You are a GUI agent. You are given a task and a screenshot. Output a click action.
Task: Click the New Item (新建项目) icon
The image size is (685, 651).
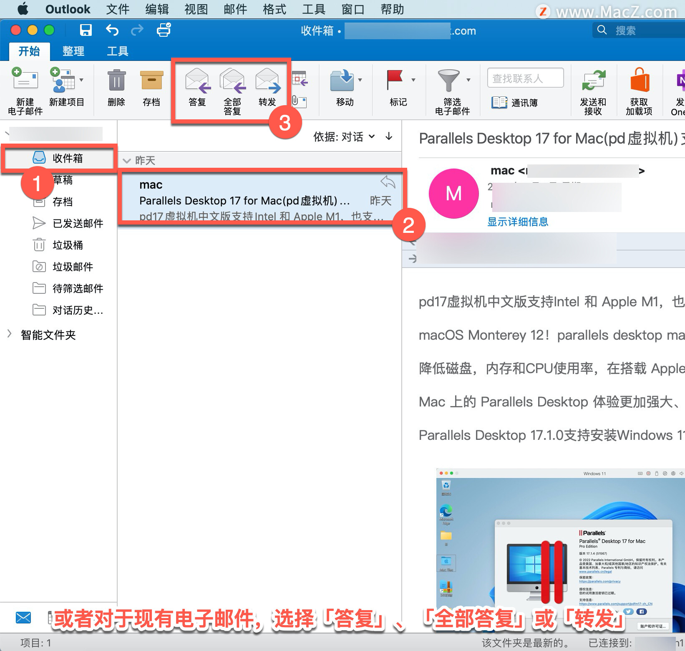tap(63, 80)
